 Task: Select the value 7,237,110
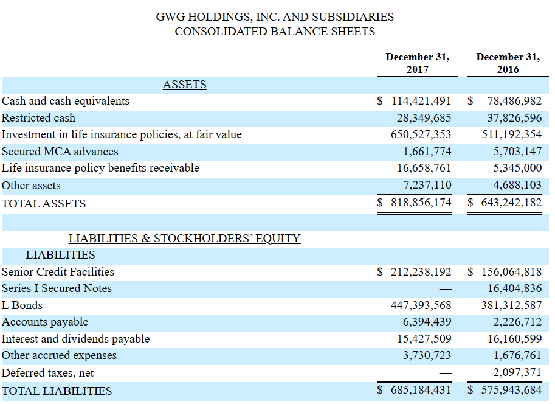[427, 184]
